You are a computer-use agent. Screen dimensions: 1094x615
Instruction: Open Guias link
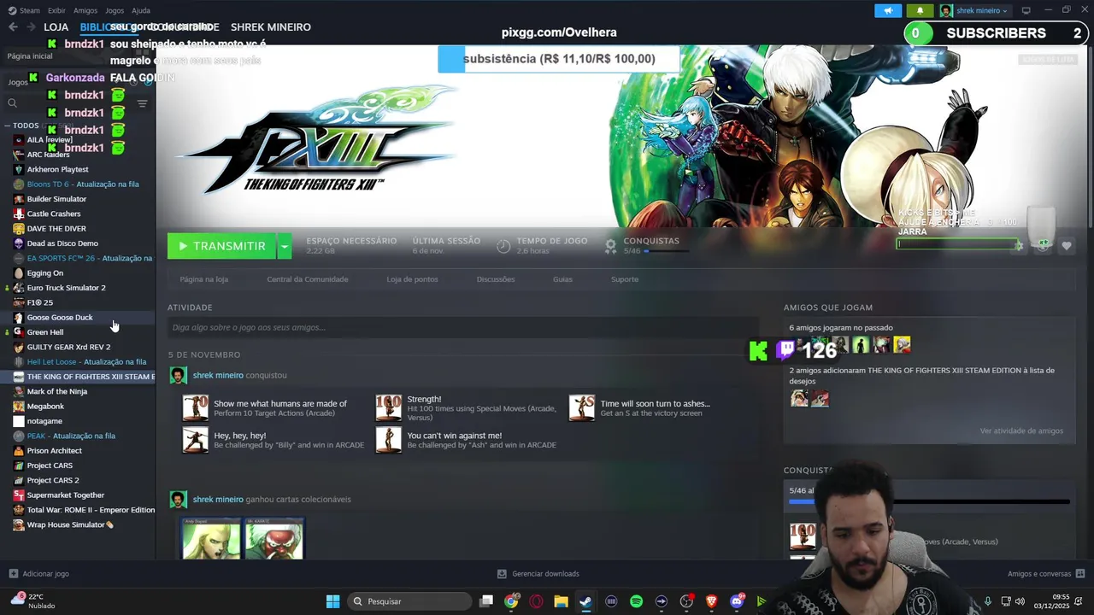(x=562, y=279)
